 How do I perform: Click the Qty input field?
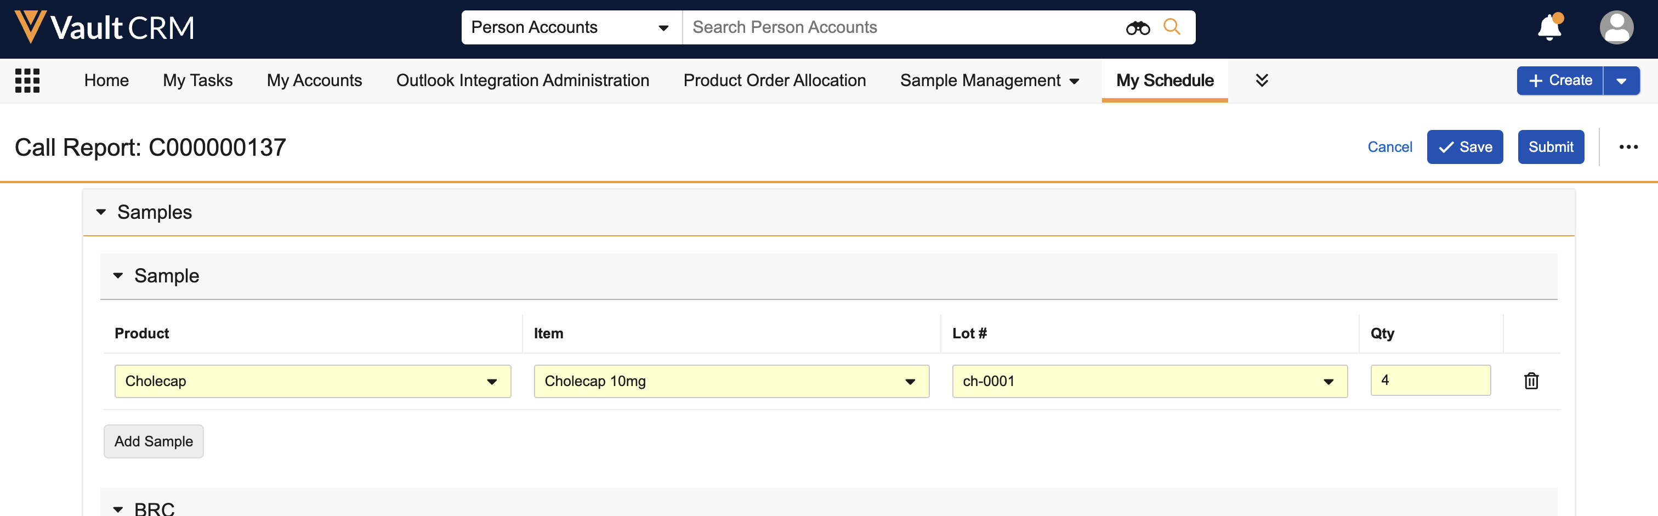click(x=1430, y=381)
